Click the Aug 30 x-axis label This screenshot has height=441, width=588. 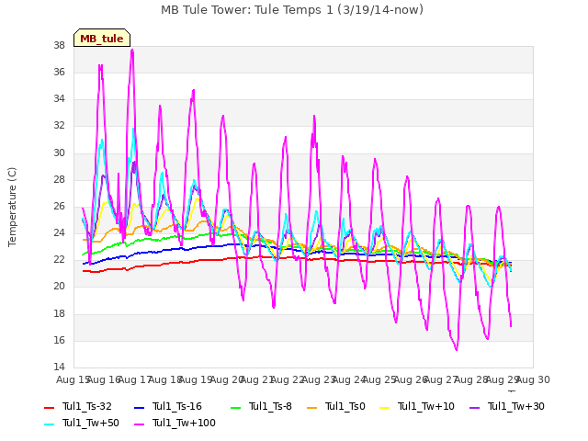(533, 379)
